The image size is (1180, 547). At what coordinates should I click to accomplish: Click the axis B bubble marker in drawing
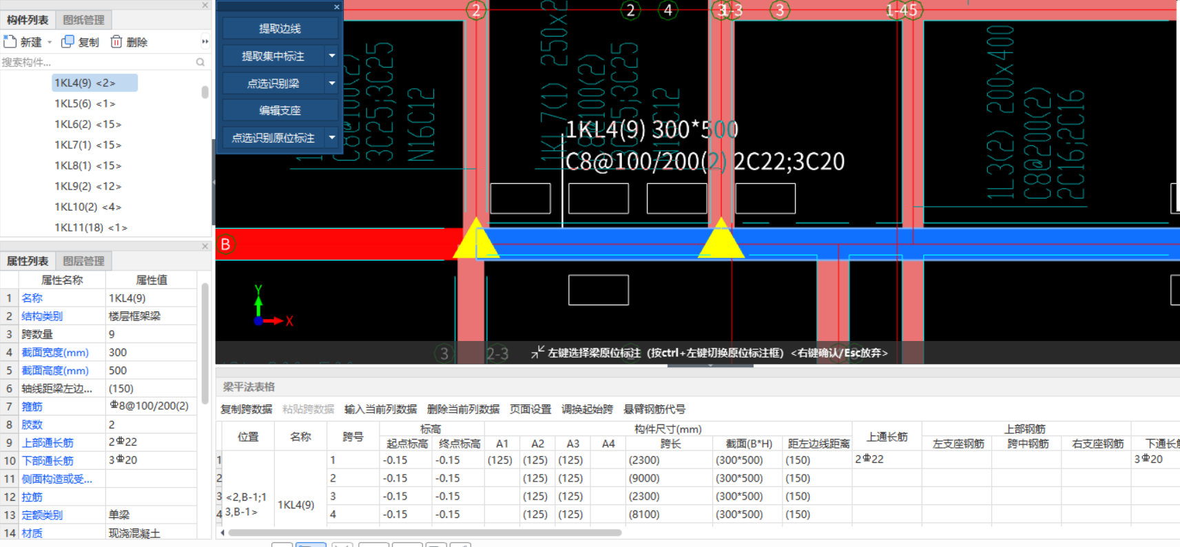225,245
